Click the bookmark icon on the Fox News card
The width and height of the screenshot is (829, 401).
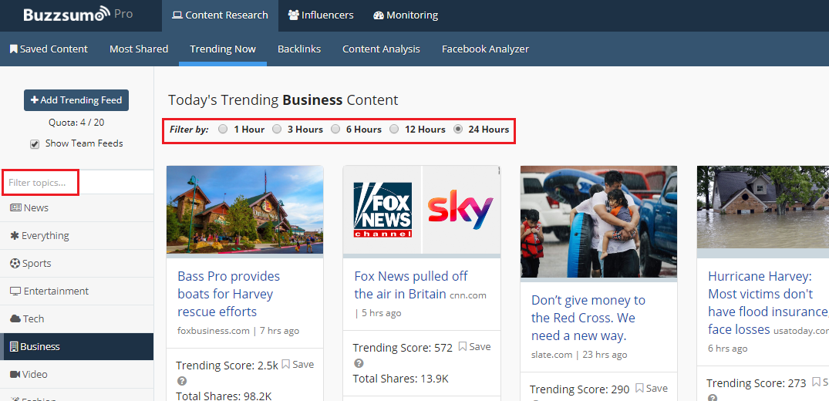point(462,346)
